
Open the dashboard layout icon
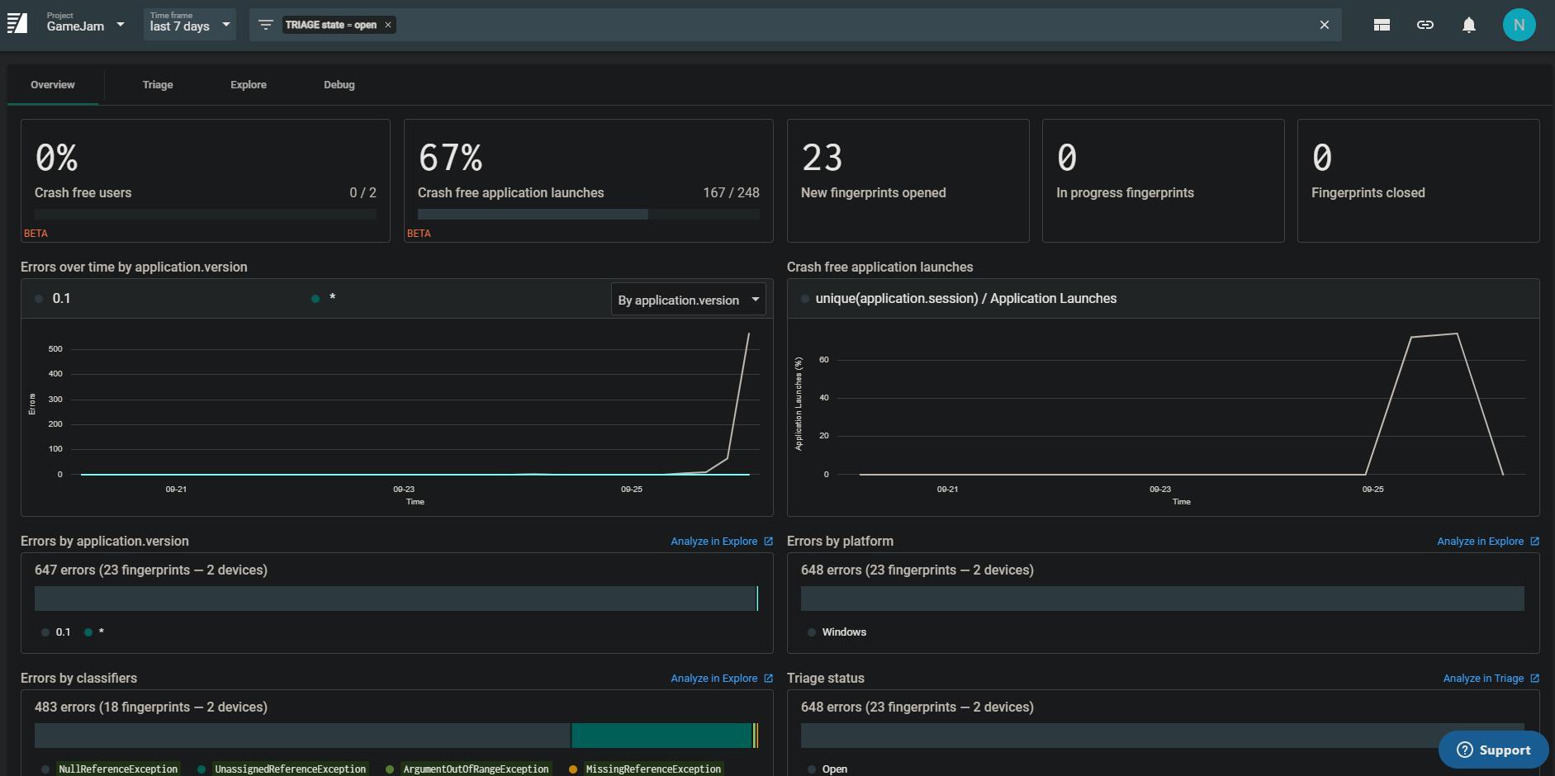coord(1381,25)
